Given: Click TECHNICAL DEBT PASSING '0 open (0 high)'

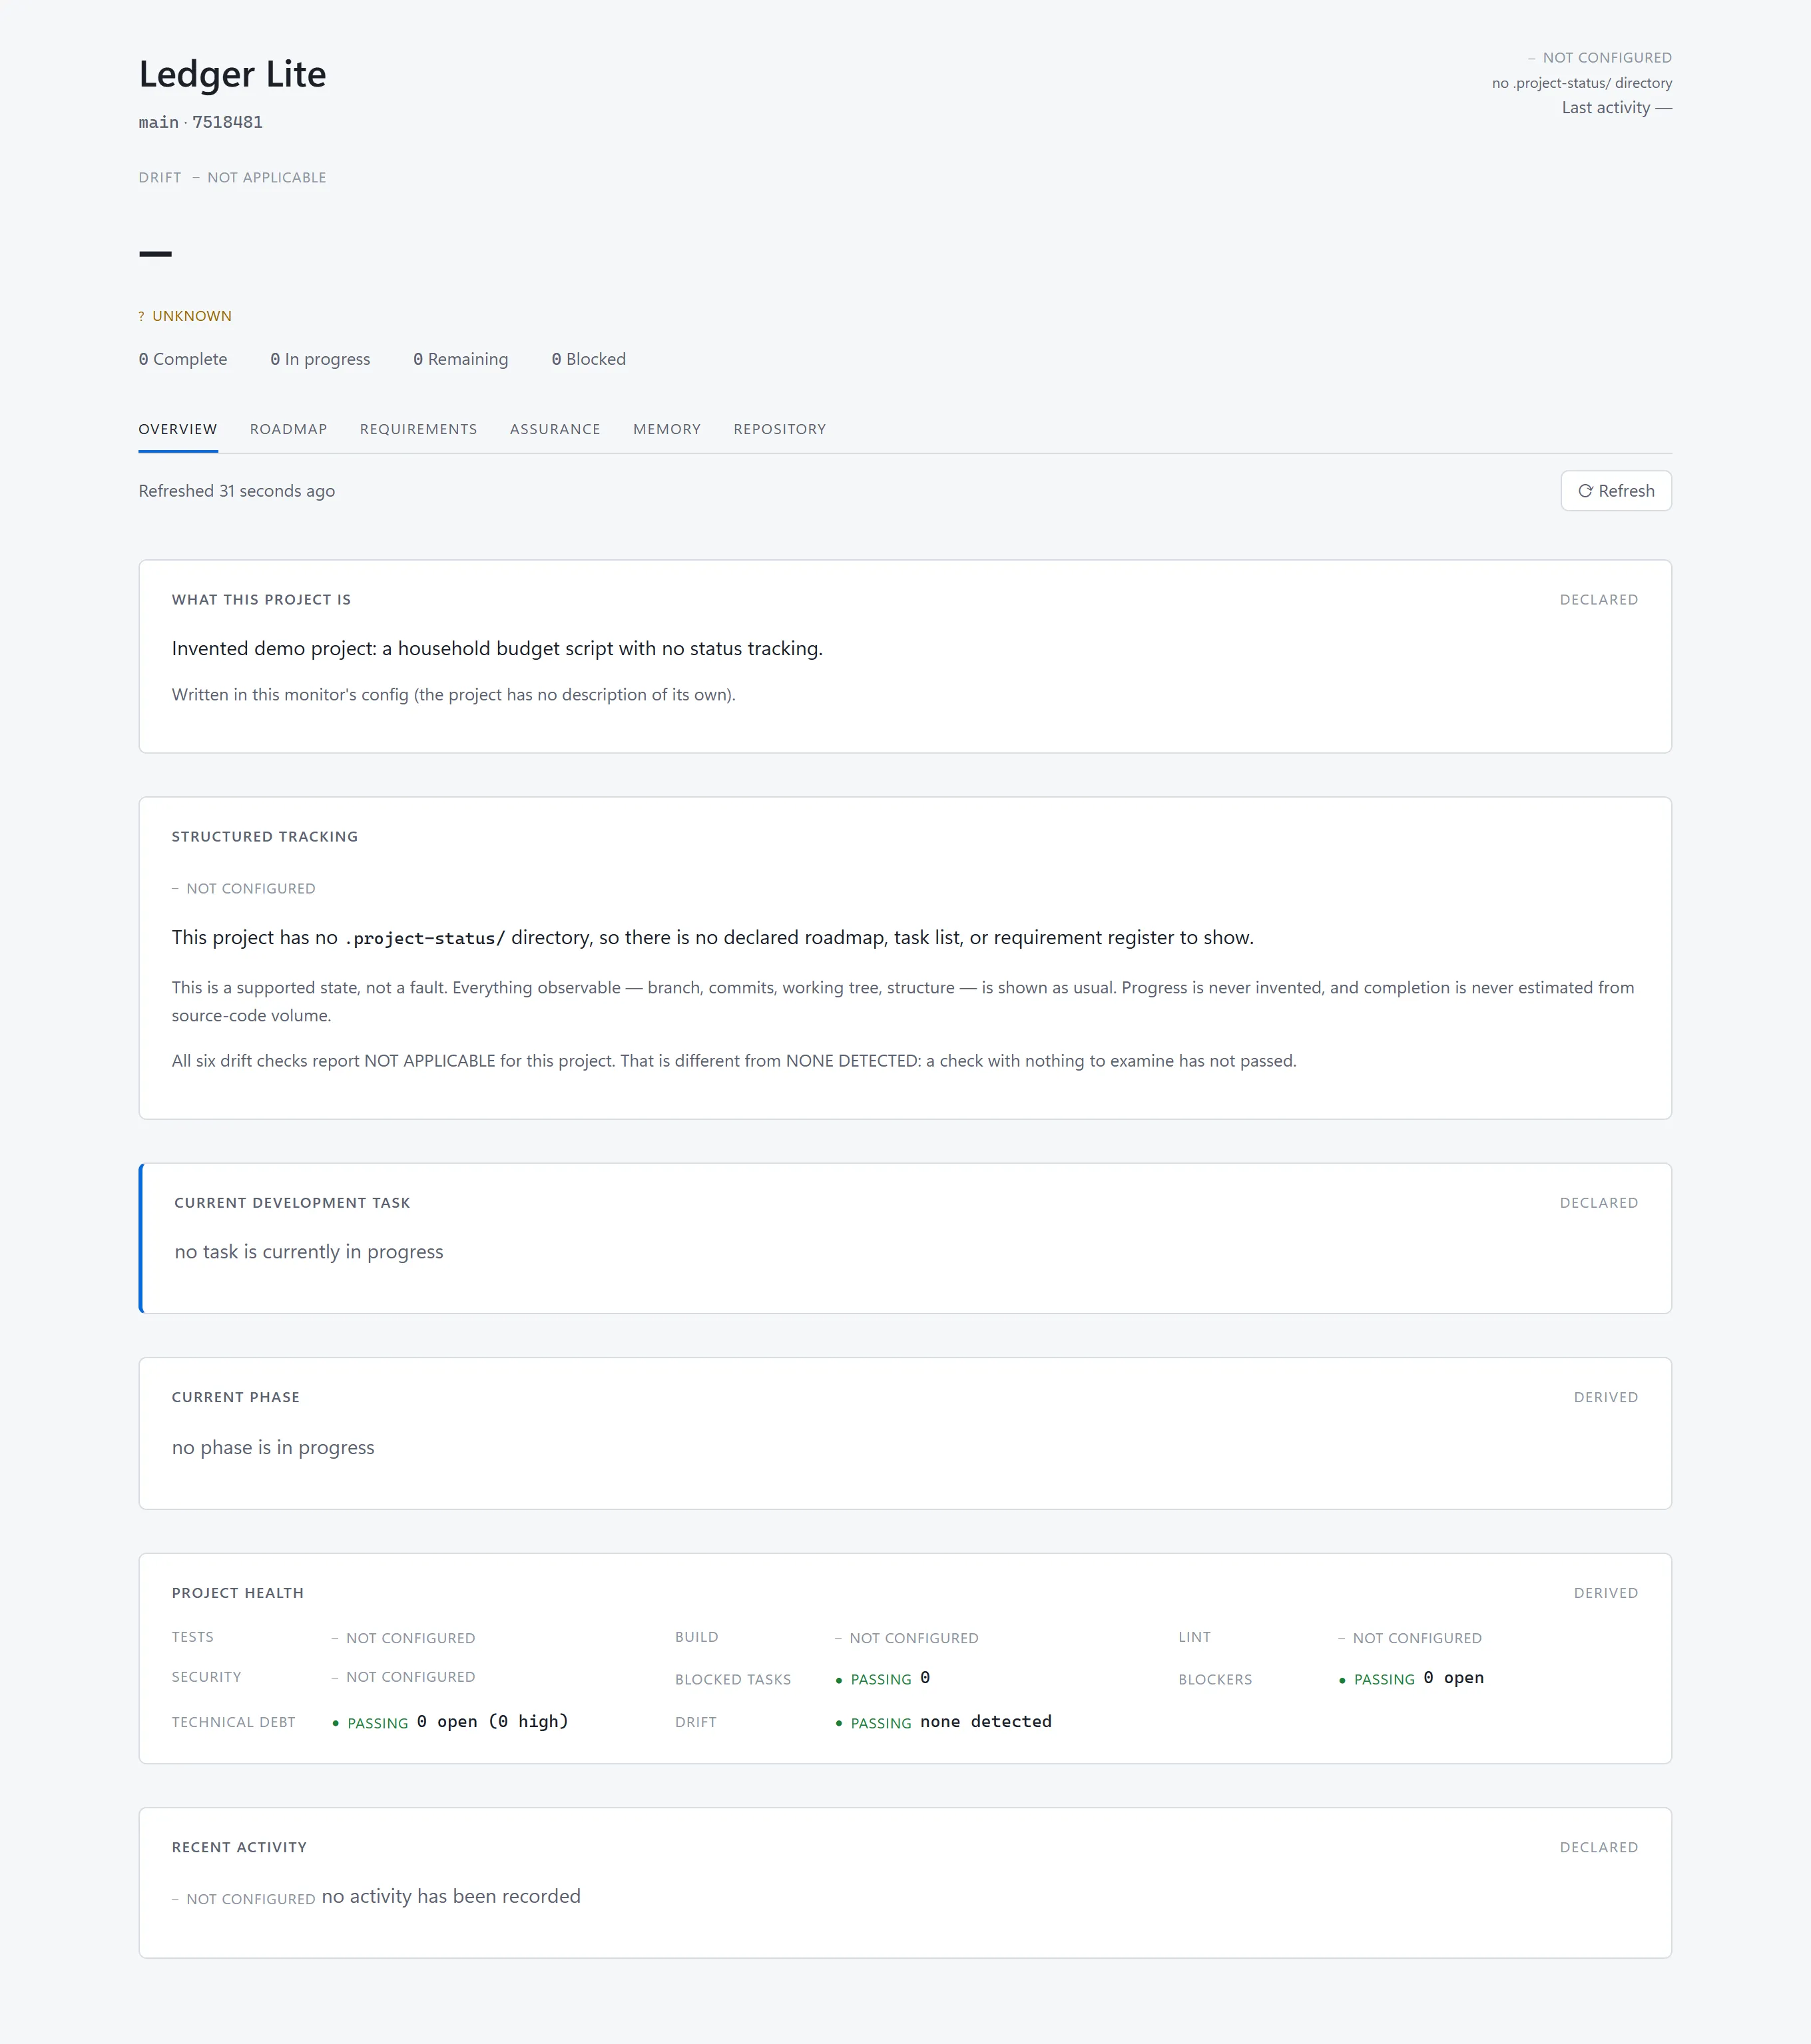Looking at the screenshot, I should [x=450, y=1722].
